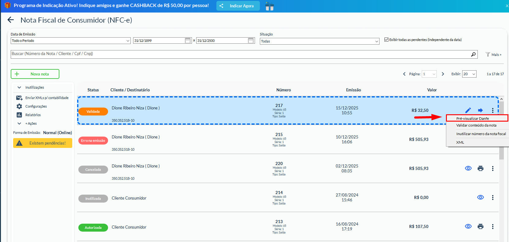View note 220 with the eye icon
The width and height of the screenshot is (509, 242).
coord(468,168)
